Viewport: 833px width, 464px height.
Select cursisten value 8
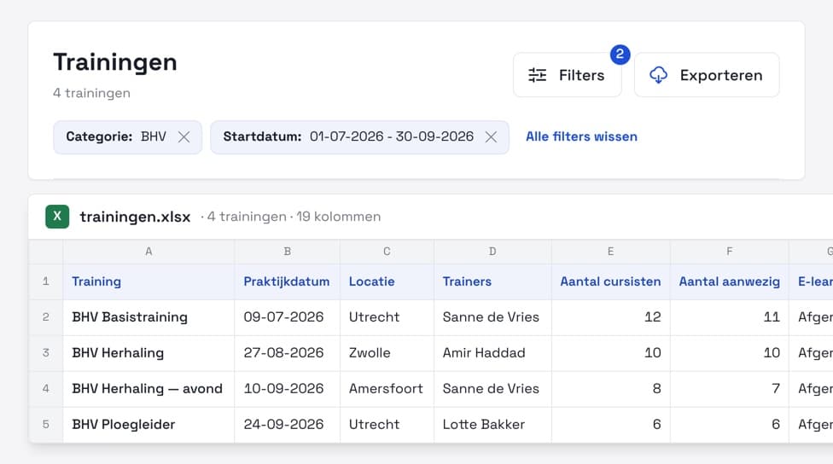611,389
